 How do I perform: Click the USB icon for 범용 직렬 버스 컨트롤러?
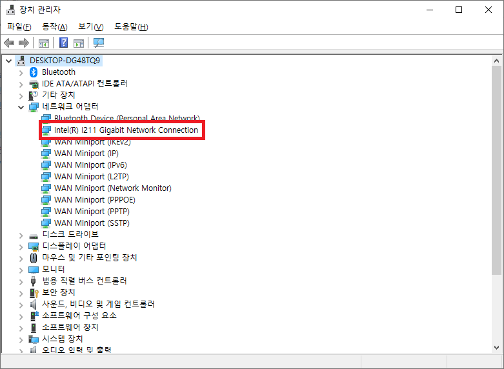pos(33,281)
